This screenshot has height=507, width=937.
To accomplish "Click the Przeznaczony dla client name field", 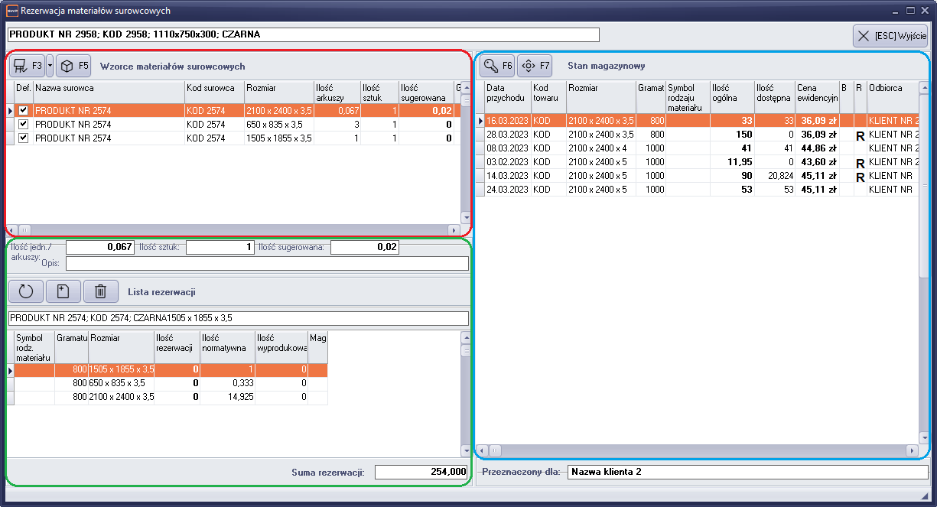I will tap(747, 472).
